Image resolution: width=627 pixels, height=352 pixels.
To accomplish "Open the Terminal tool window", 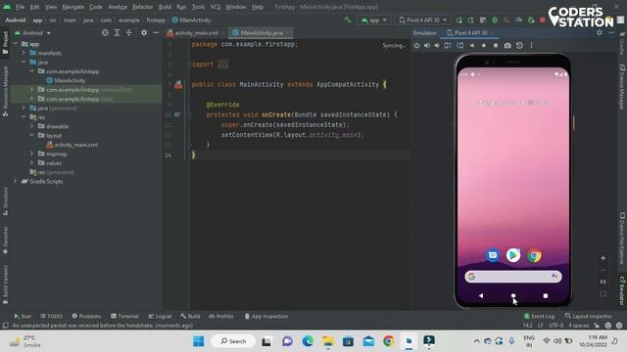I will point(124,316).
